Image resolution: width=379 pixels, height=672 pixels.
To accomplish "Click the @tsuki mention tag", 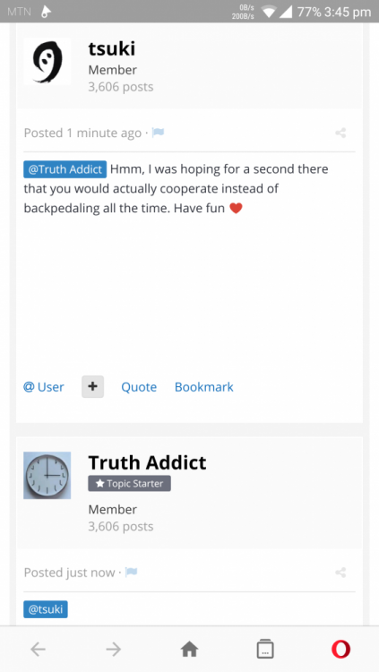I will point(46,609).
